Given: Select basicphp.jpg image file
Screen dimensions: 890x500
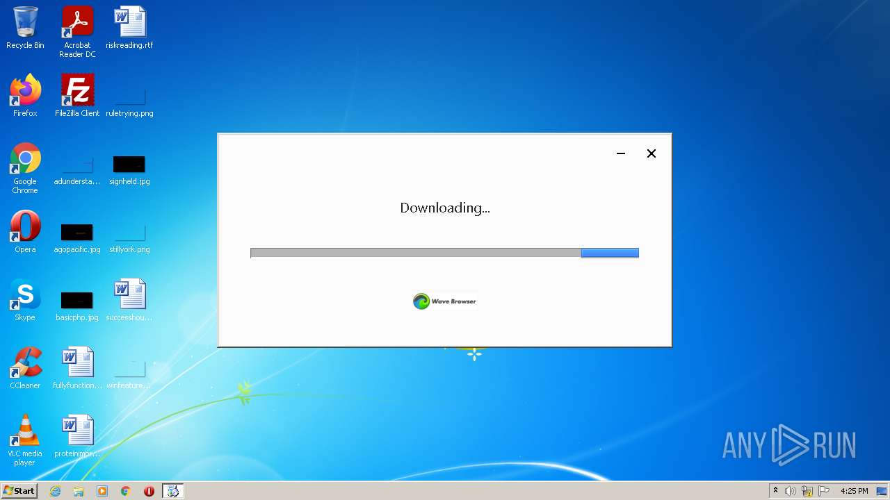Looking at the screenshot, I should pyautogui.click(x=77, y=306).
